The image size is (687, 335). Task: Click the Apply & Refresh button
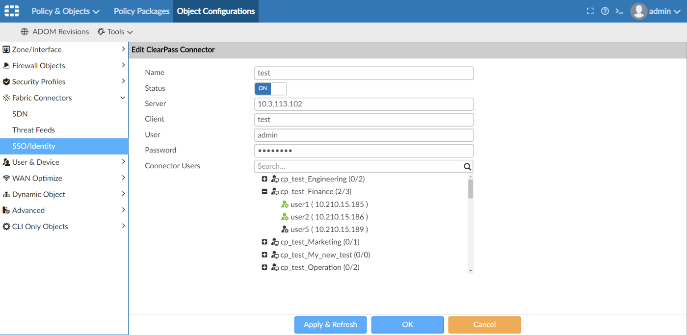tap(331, 325)
